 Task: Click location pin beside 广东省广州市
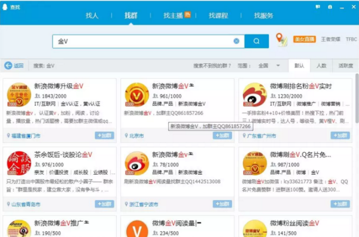244,136
